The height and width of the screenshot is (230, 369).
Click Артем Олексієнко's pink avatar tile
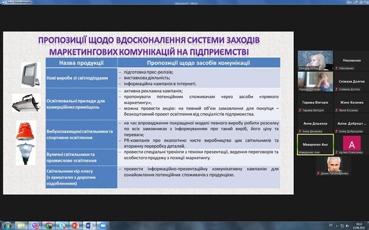pyautogui.click(x=352, y=144)
